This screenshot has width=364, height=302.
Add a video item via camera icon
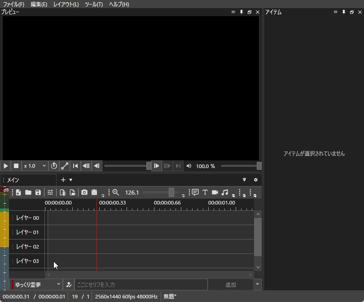click(215, 192)
